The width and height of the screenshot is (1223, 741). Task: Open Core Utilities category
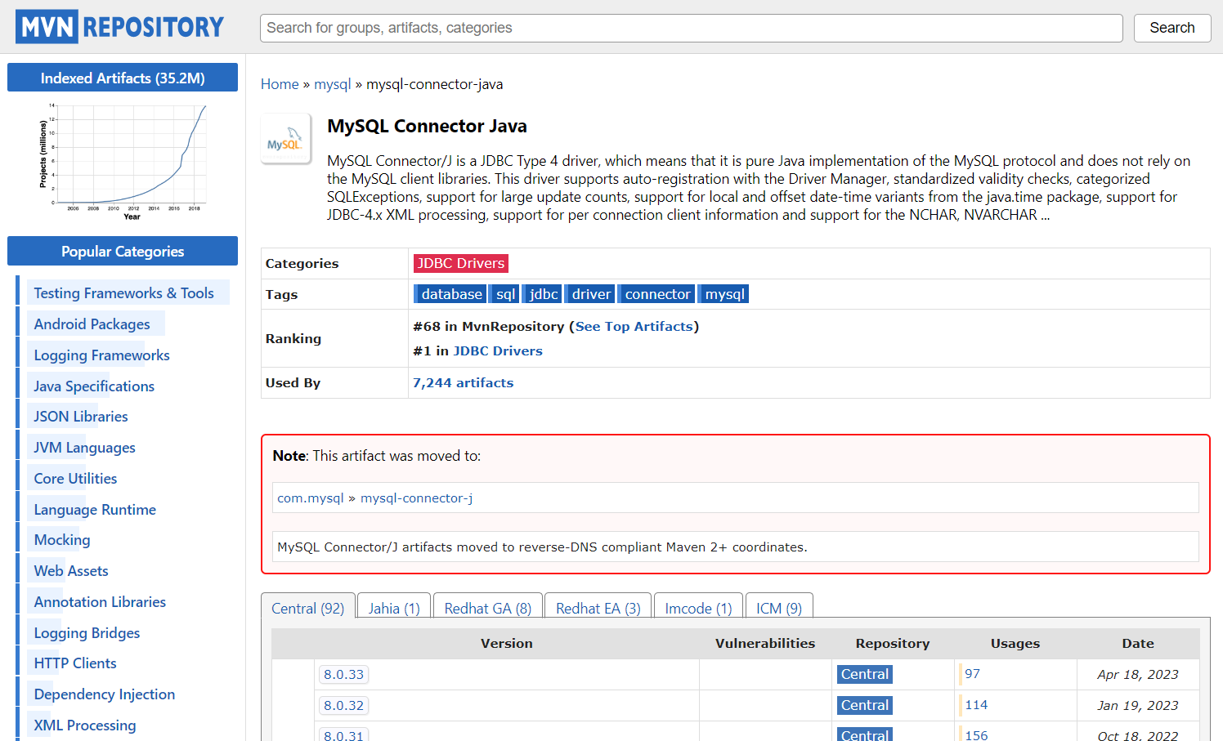[75, 479]
